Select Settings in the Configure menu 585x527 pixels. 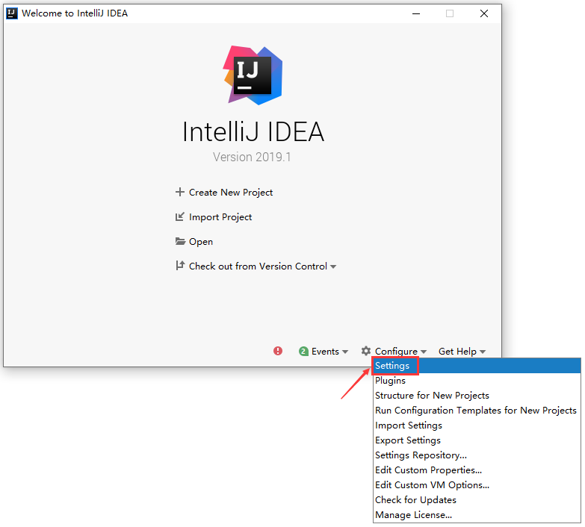click(x=478, y=367)
